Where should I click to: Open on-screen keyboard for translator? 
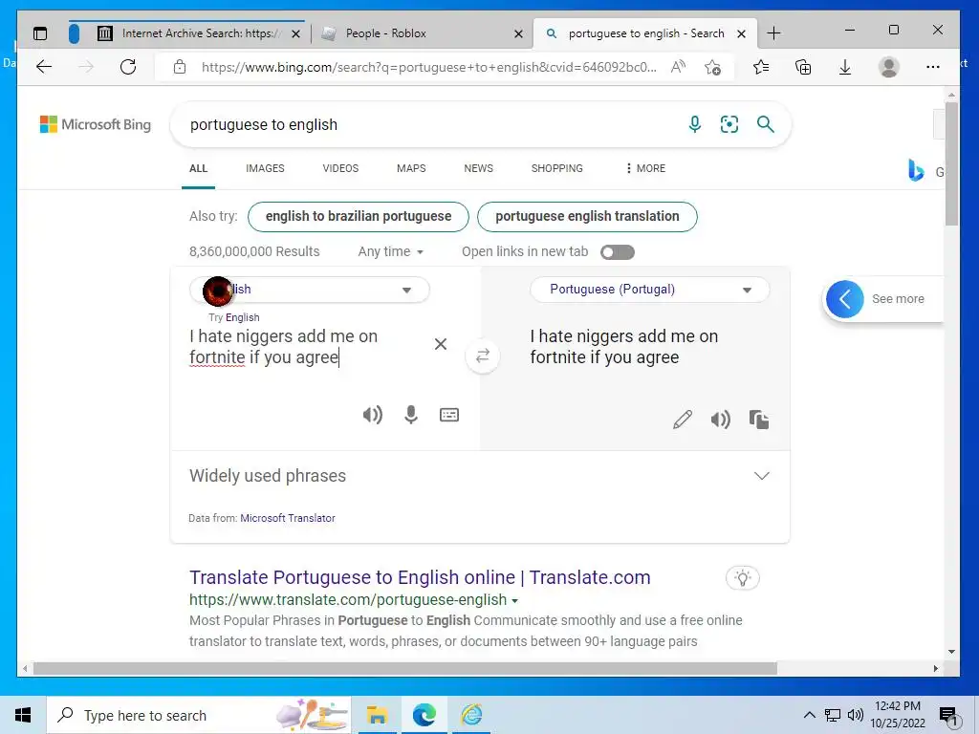click(449, 415)
